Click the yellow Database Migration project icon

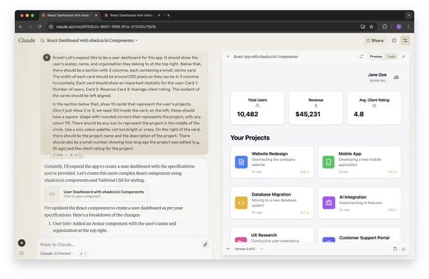tap(241, 203)
